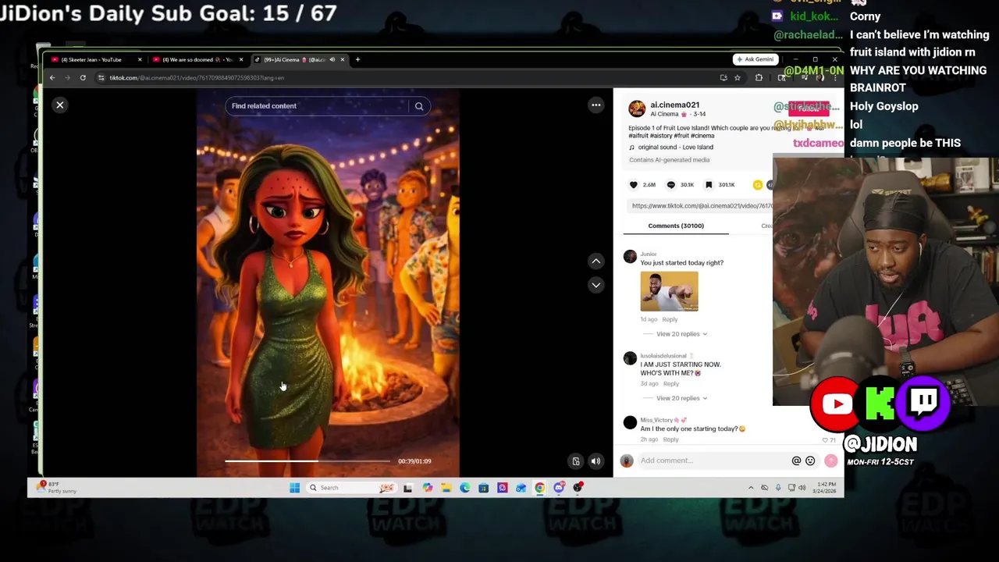This screenshot has width=999, height=562.
Task: Open the Chrome extensions puzzle icon
Action: pyautogui.click(x=759, y=77)
